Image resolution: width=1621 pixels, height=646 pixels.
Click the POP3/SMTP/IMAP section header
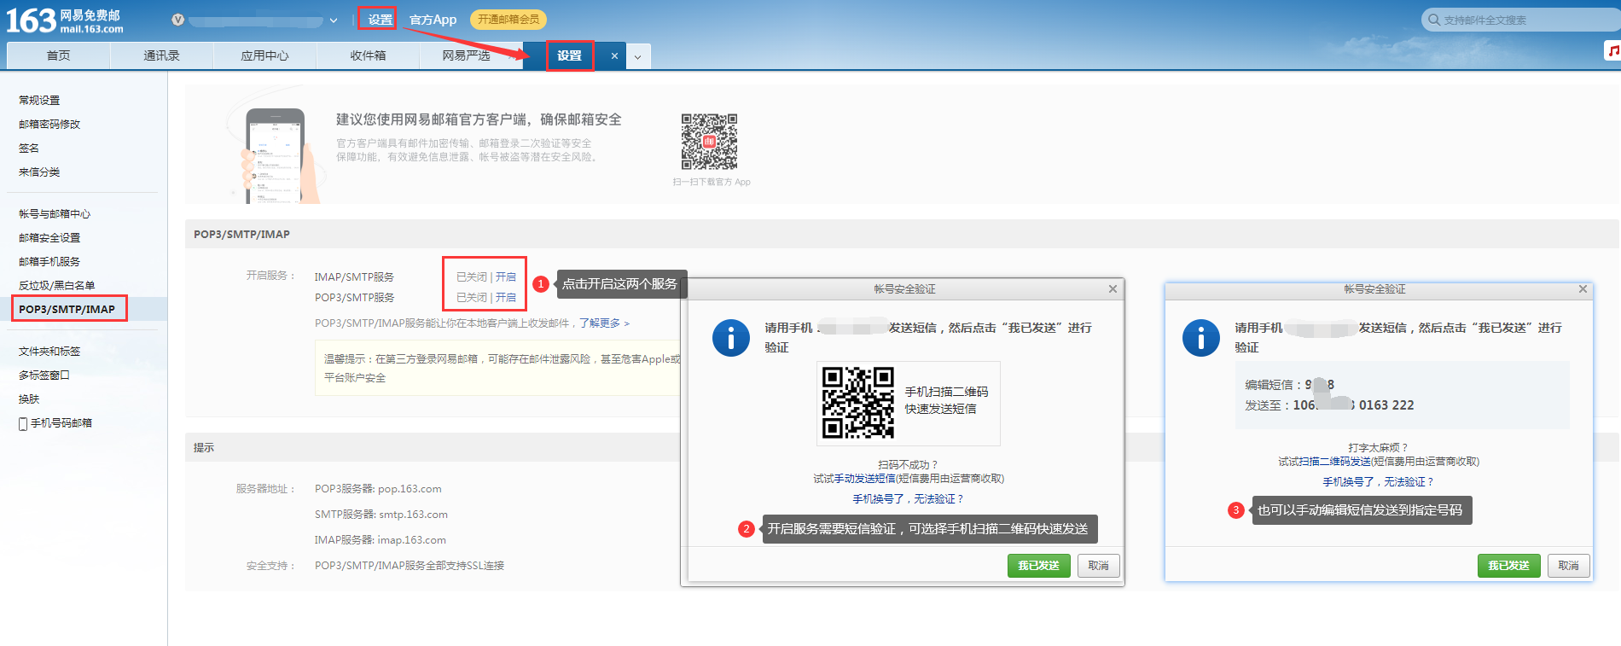pos(241,234)
